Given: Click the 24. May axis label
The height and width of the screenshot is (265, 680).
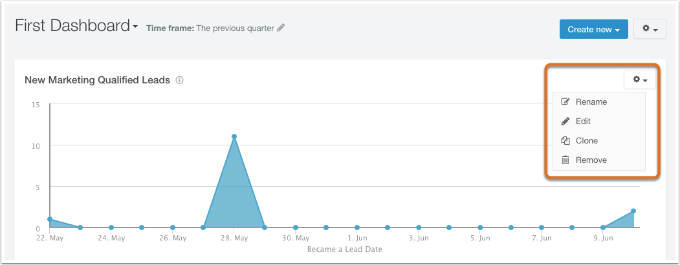Looking at the screenshot, I should [111, 238].
